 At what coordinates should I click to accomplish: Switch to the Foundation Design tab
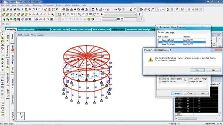tap(80, 30)
